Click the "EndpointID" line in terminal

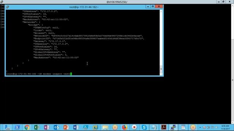(89, 39)
